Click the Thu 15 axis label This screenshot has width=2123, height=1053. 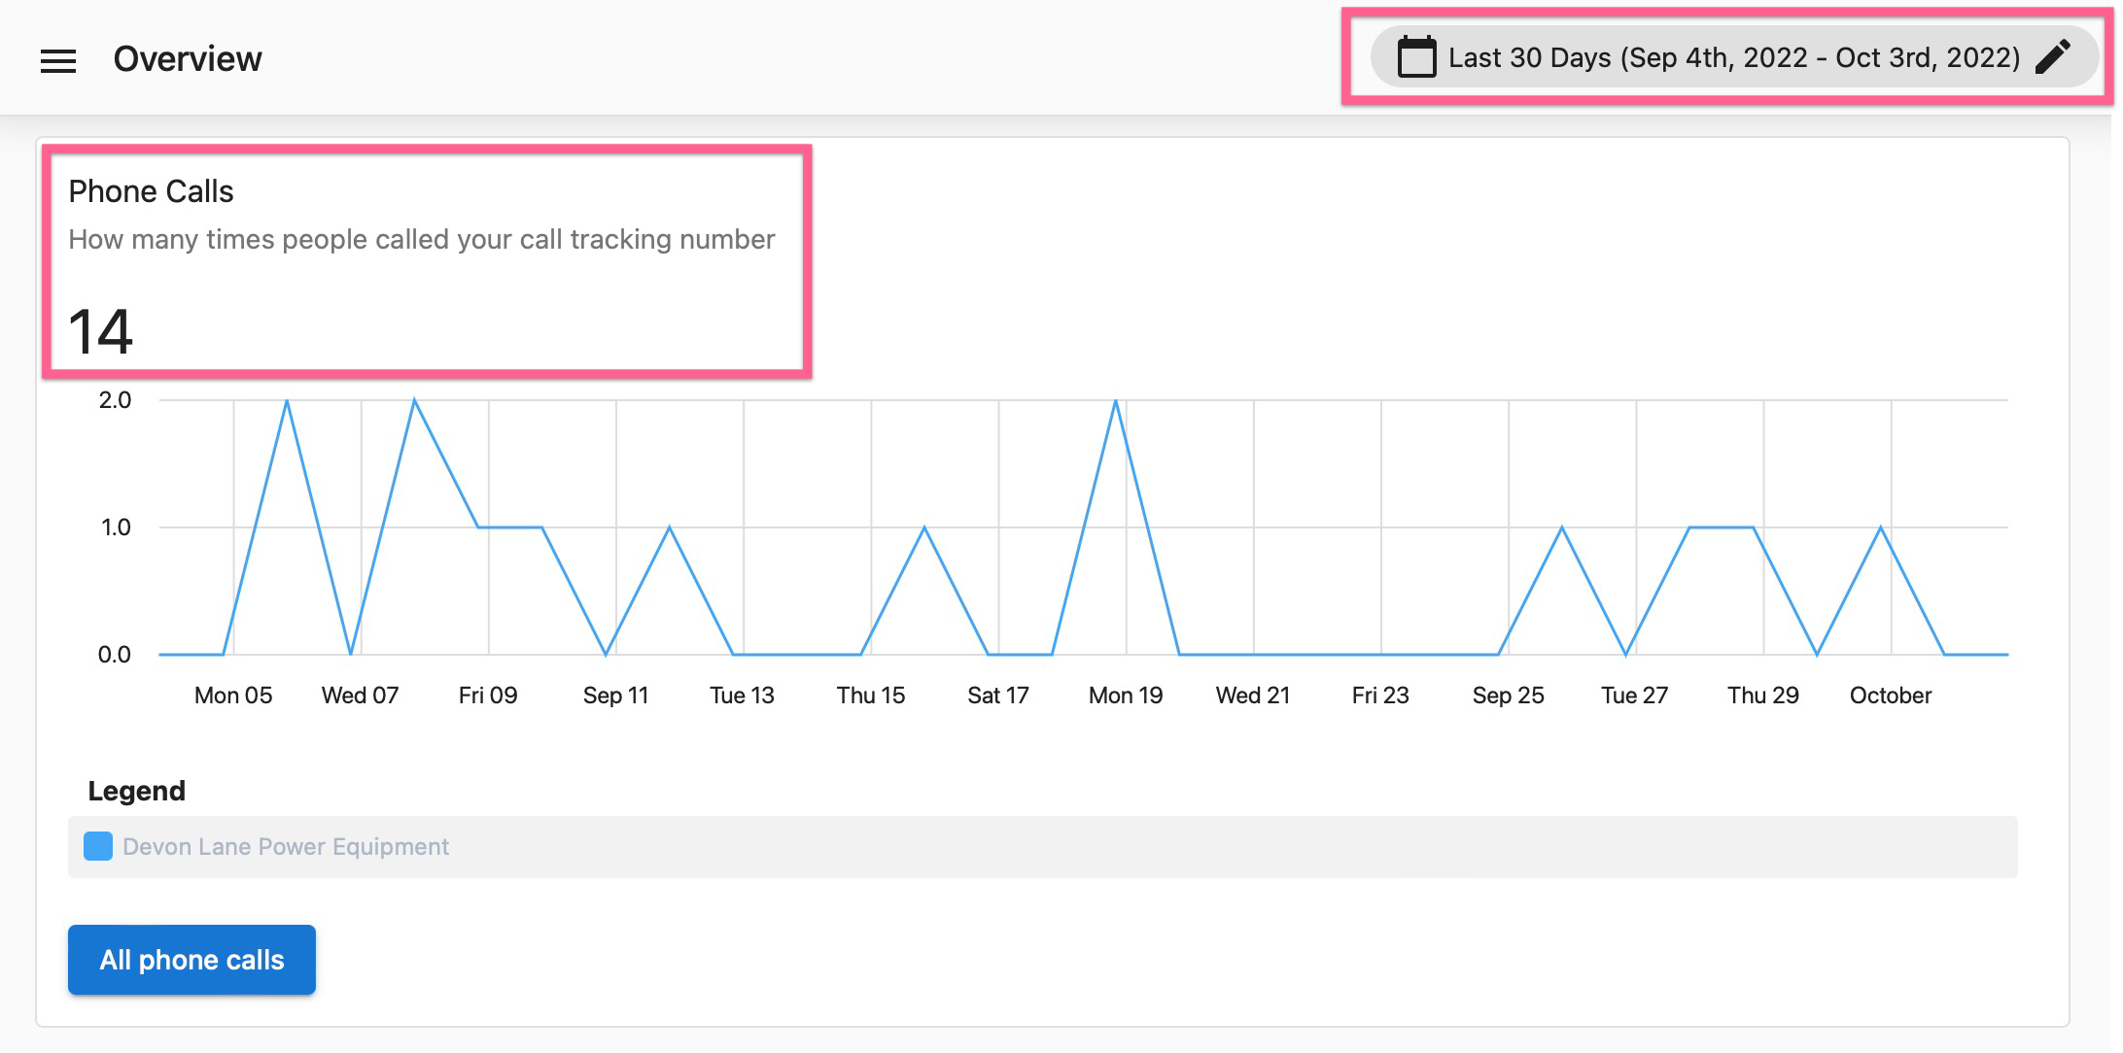[x=871, y=696]
